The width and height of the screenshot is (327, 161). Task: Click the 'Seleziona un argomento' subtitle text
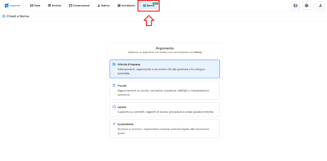(165, 52)
